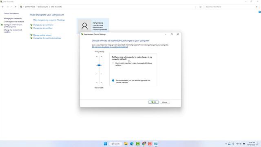Minimize the User Account Control Settings dialog
Viewport: 261px width, 147px height.
pos(166,34)
